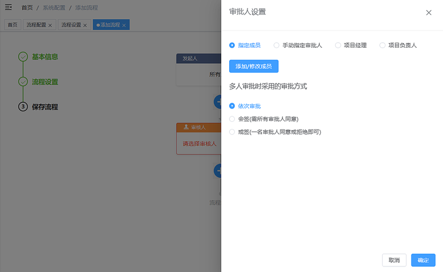
Task: Open the 保存流程 step label
Action: pos(45,107)
